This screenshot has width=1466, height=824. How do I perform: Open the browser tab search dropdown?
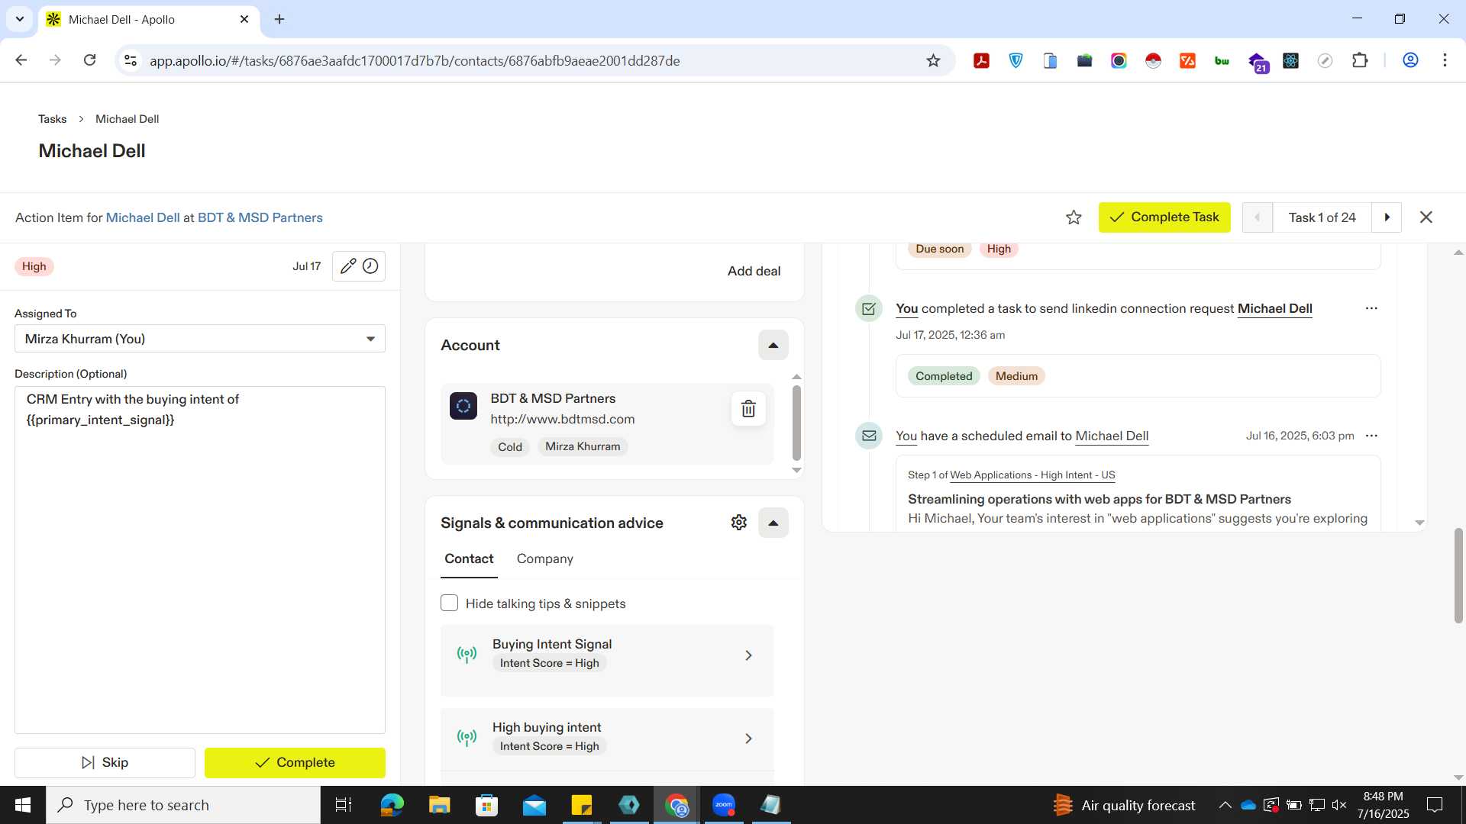pyautogui.click(x=19, y=19)
